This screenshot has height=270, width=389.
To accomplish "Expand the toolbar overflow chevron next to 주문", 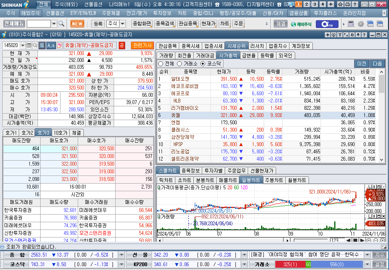I will click(267, 24).
